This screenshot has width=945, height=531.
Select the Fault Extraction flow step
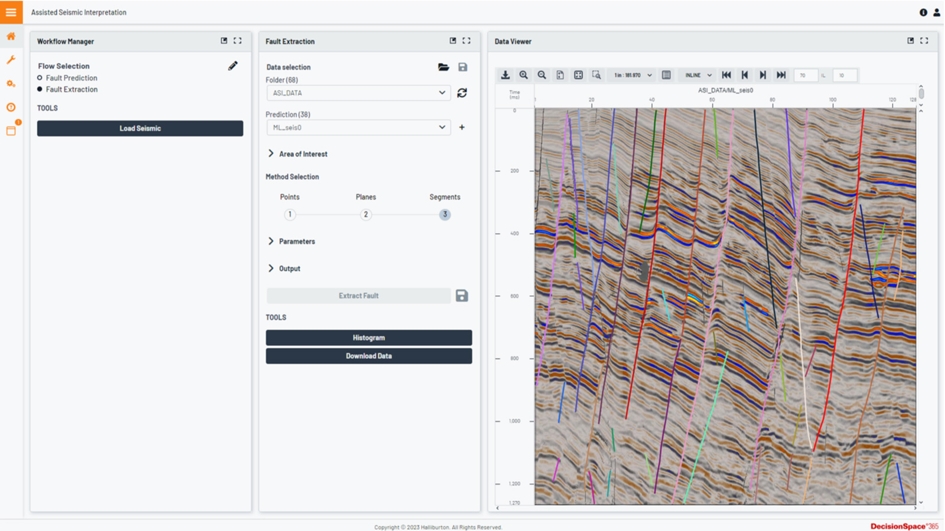[x=67, y=90]
